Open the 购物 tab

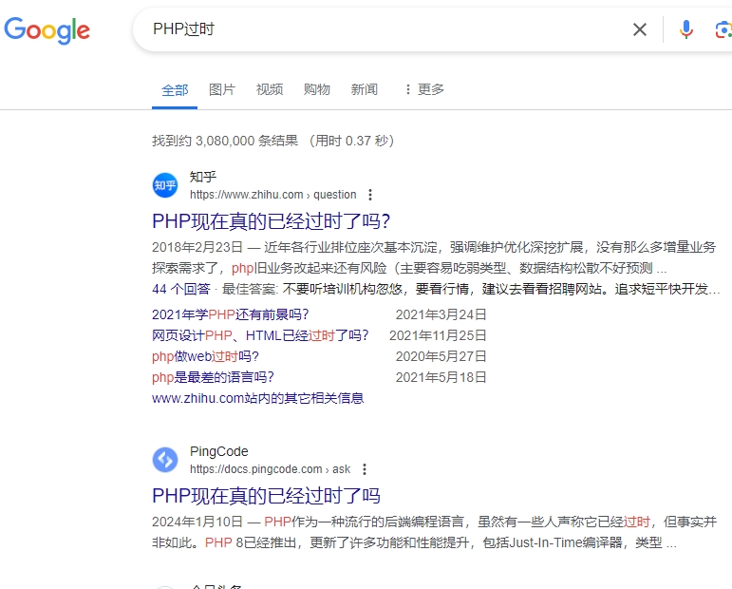(x=317, y=89)
